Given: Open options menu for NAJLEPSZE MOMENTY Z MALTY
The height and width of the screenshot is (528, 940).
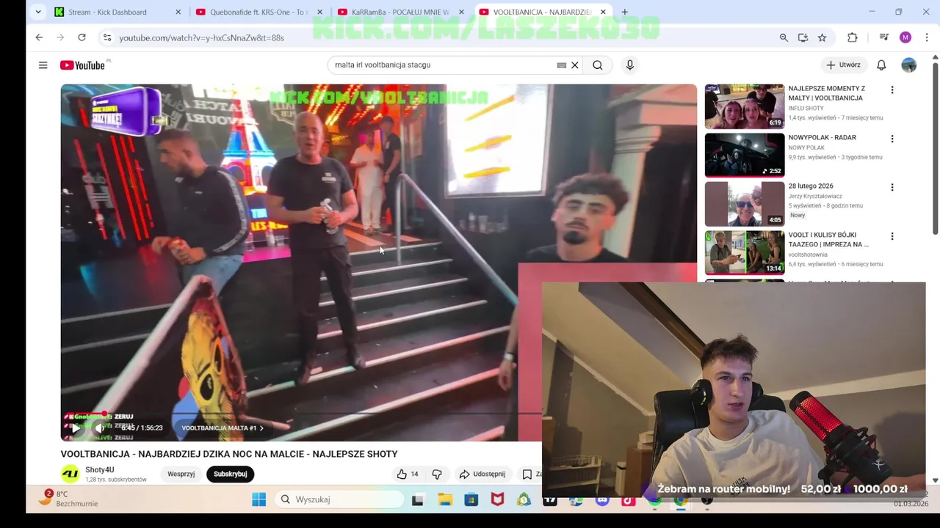Looking at the screenshot, I should (892, 90).
